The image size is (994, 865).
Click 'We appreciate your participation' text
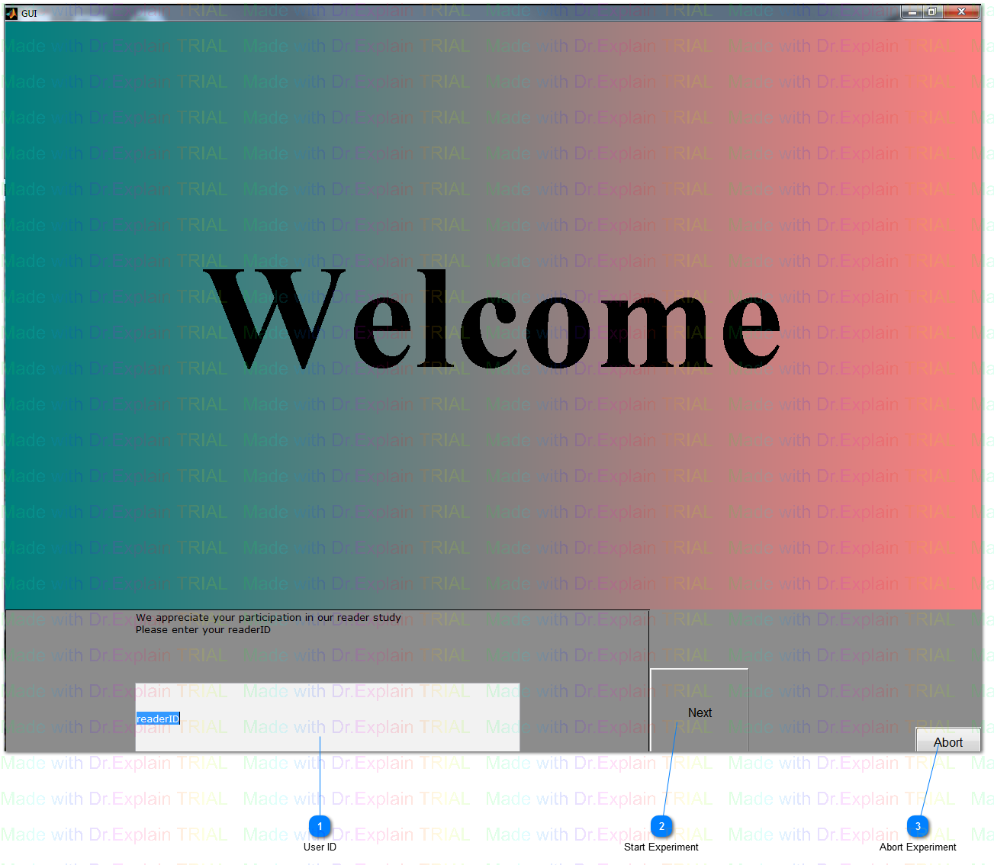[269, 617]
